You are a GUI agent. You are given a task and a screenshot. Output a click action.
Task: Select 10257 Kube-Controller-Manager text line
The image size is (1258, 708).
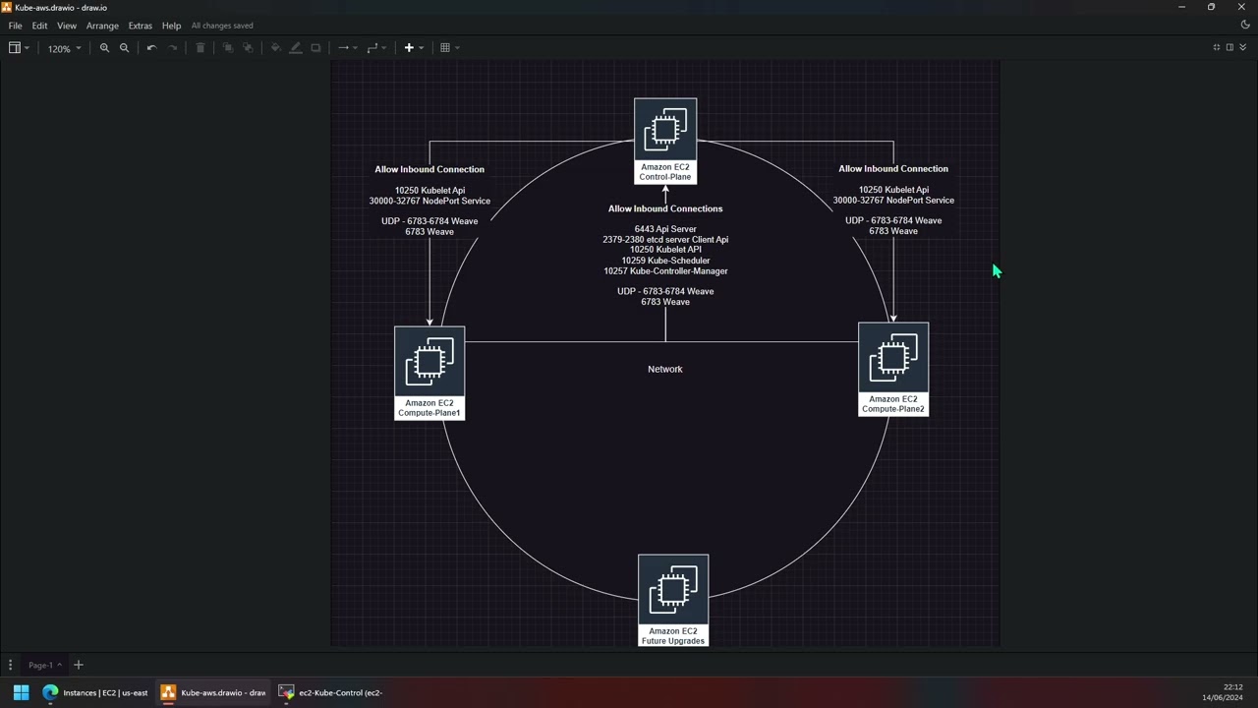point(665,271)
